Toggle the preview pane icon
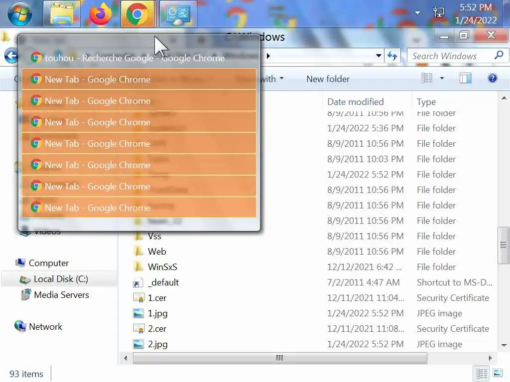The height and width of the screenshot is (382, 510). tap(466, 78)
